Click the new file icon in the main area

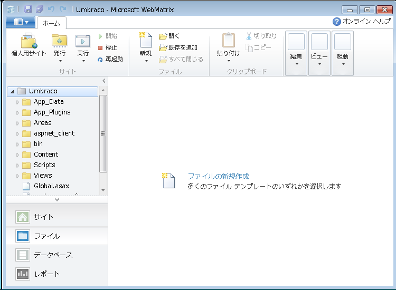pyautogui.click(x=168, y=180)
